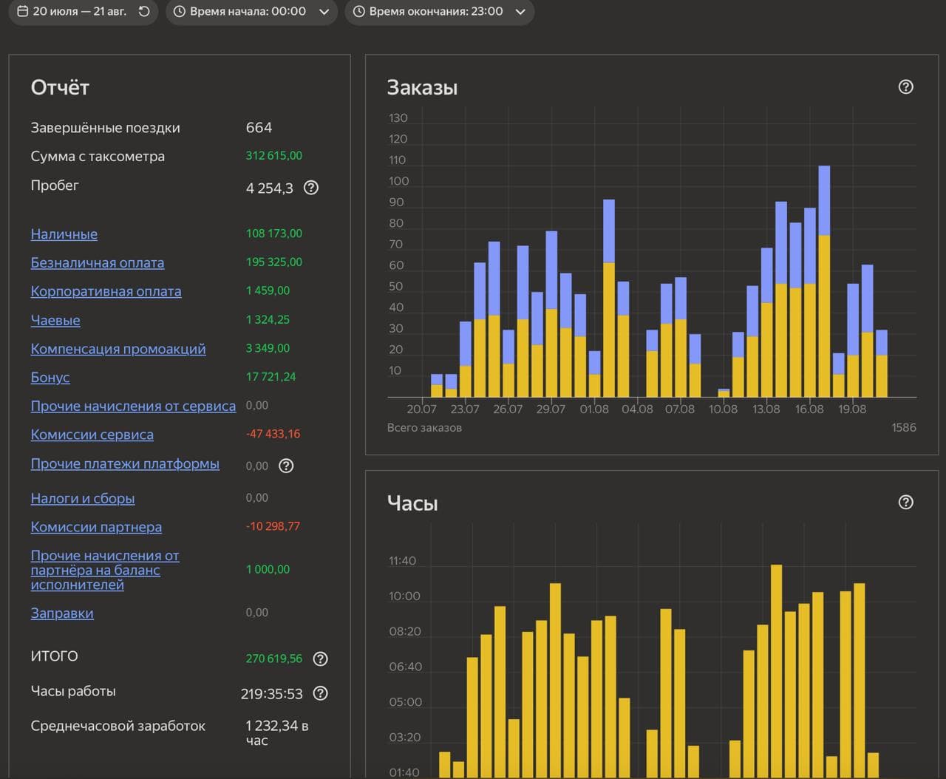Select the hourly earnings 1 232,34 в час
The image size is (946, 779).
point(277,733)
